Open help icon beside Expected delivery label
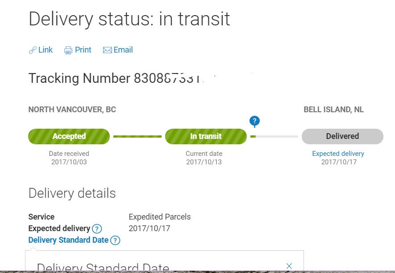Screen dimensions: 395x273 point(97,229)
